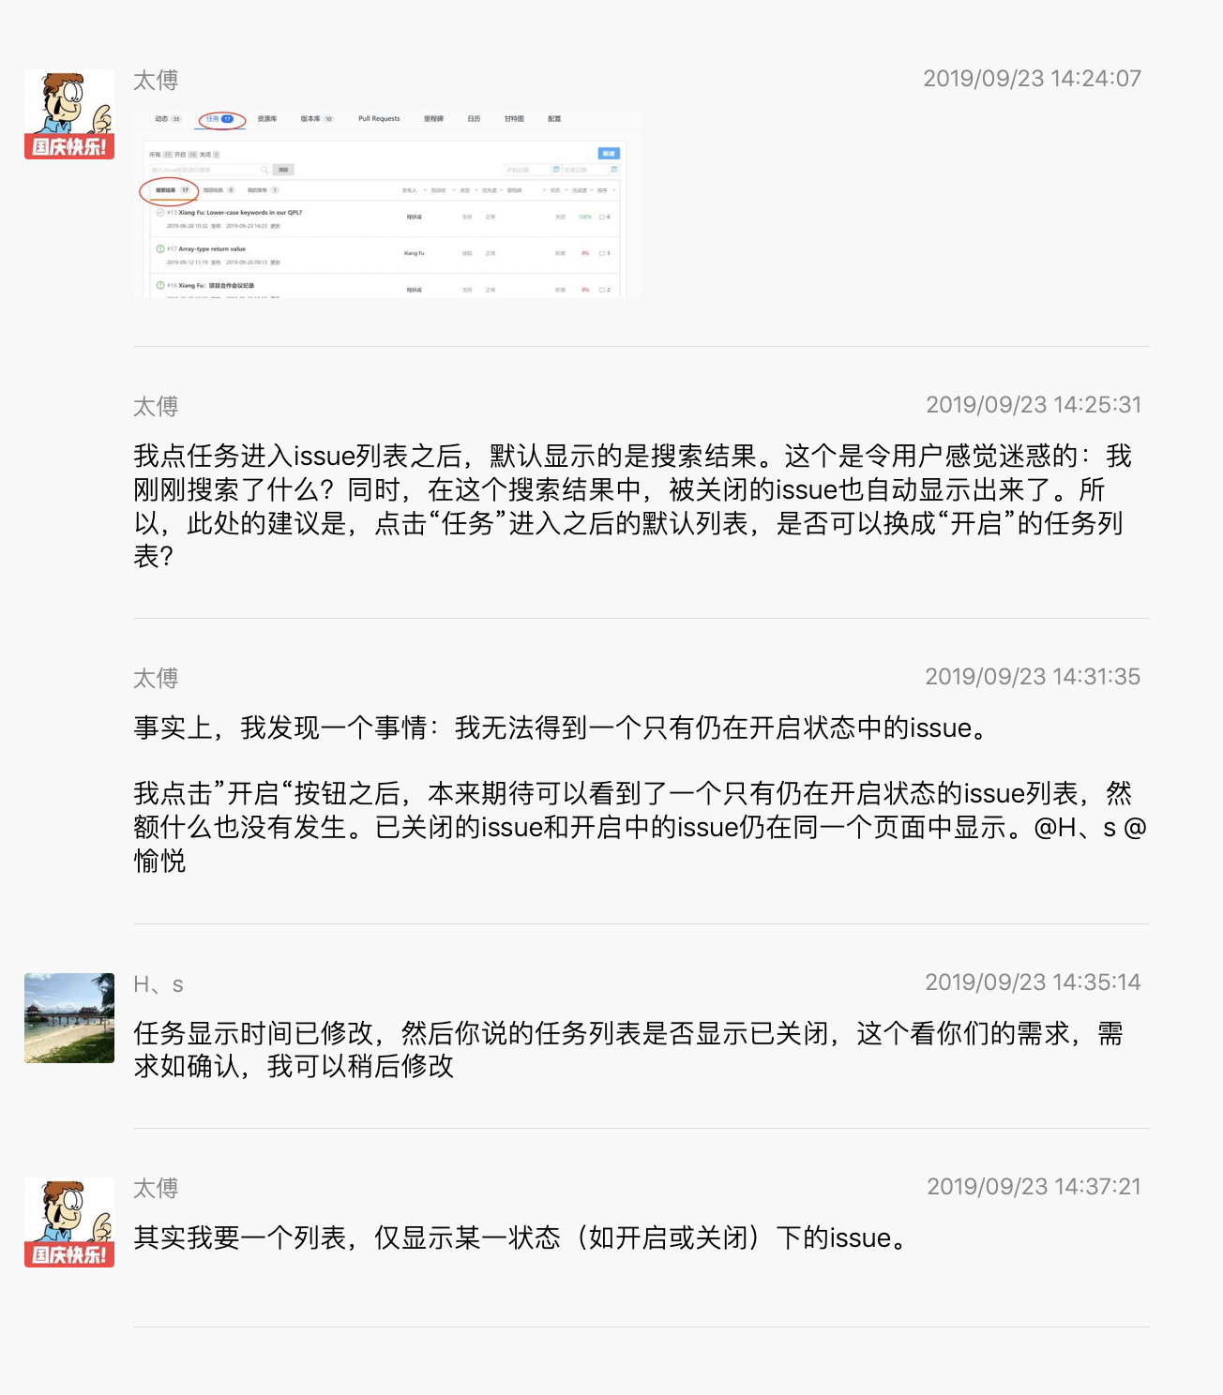Click timestamp 2019/09/23 14:25:31
The image size is (1223, 1395).
[x=1034, y=405]
